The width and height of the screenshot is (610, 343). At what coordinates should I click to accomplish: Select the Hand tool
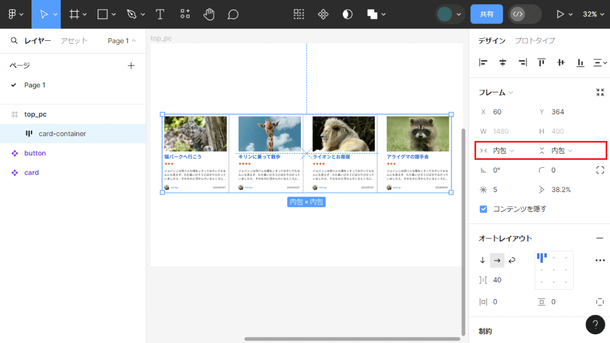pos(209,14)
